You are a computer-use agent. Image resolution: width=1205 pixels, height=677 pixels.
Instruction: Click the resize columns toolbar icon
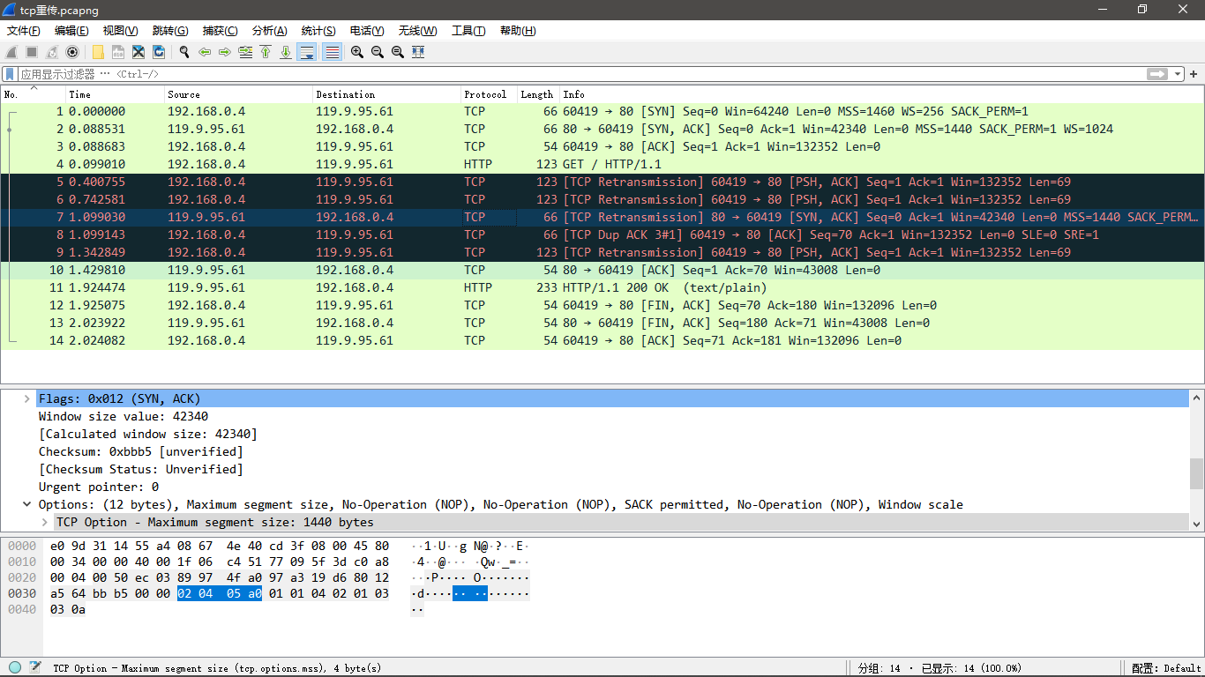point(418,52)
